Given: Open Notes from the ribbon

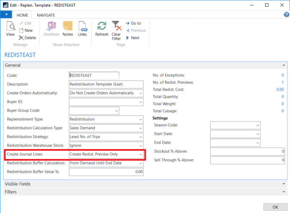Looking at the screenshot, I should tap(68, 29).
